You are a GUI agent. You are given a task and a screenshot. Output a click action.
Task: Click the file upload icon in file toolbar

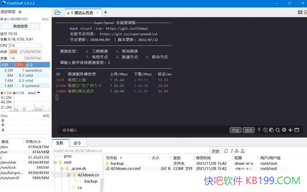pos(242,151)
